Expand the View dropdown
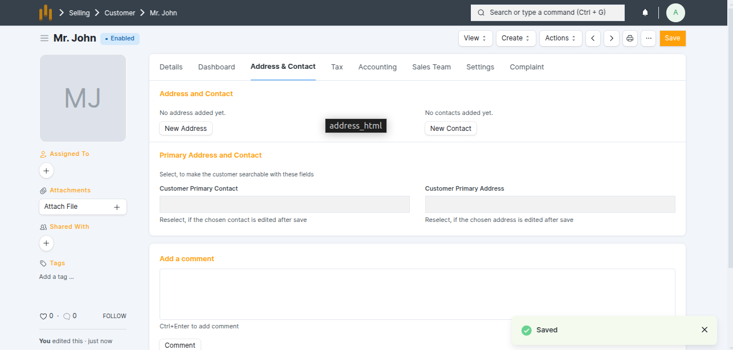This screenshot has height=350, width=733. click(475, 38)
